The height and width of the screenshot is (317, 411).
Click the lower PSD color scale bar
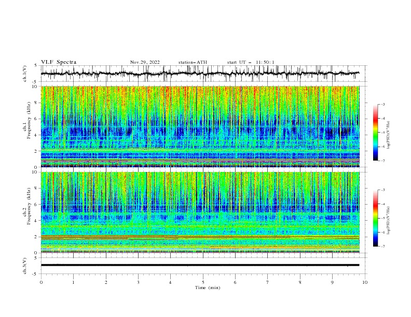376,218
